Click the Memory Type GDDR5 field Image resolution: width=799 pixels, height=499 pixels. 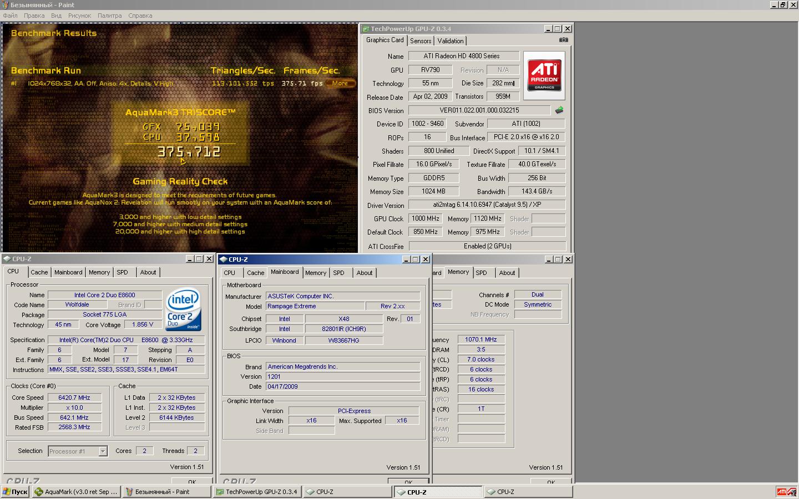pyautogui.click(x=434, y=178)
